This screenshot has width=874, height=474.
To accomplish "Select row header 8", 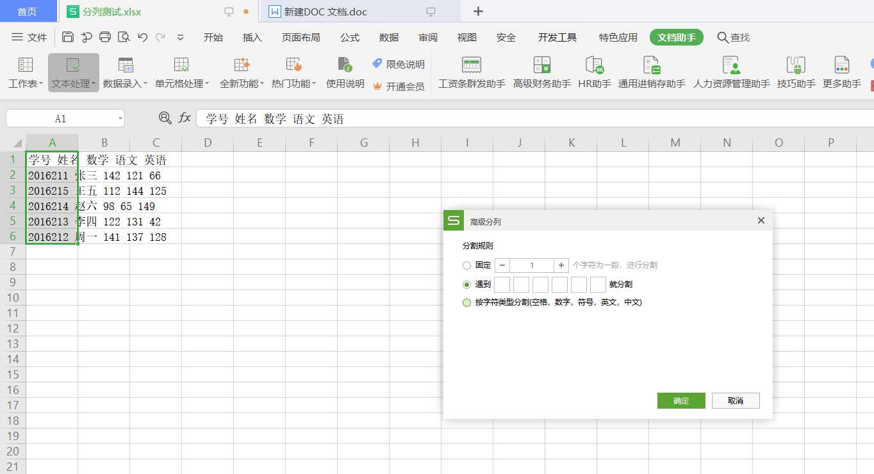I will click(13, 267).
